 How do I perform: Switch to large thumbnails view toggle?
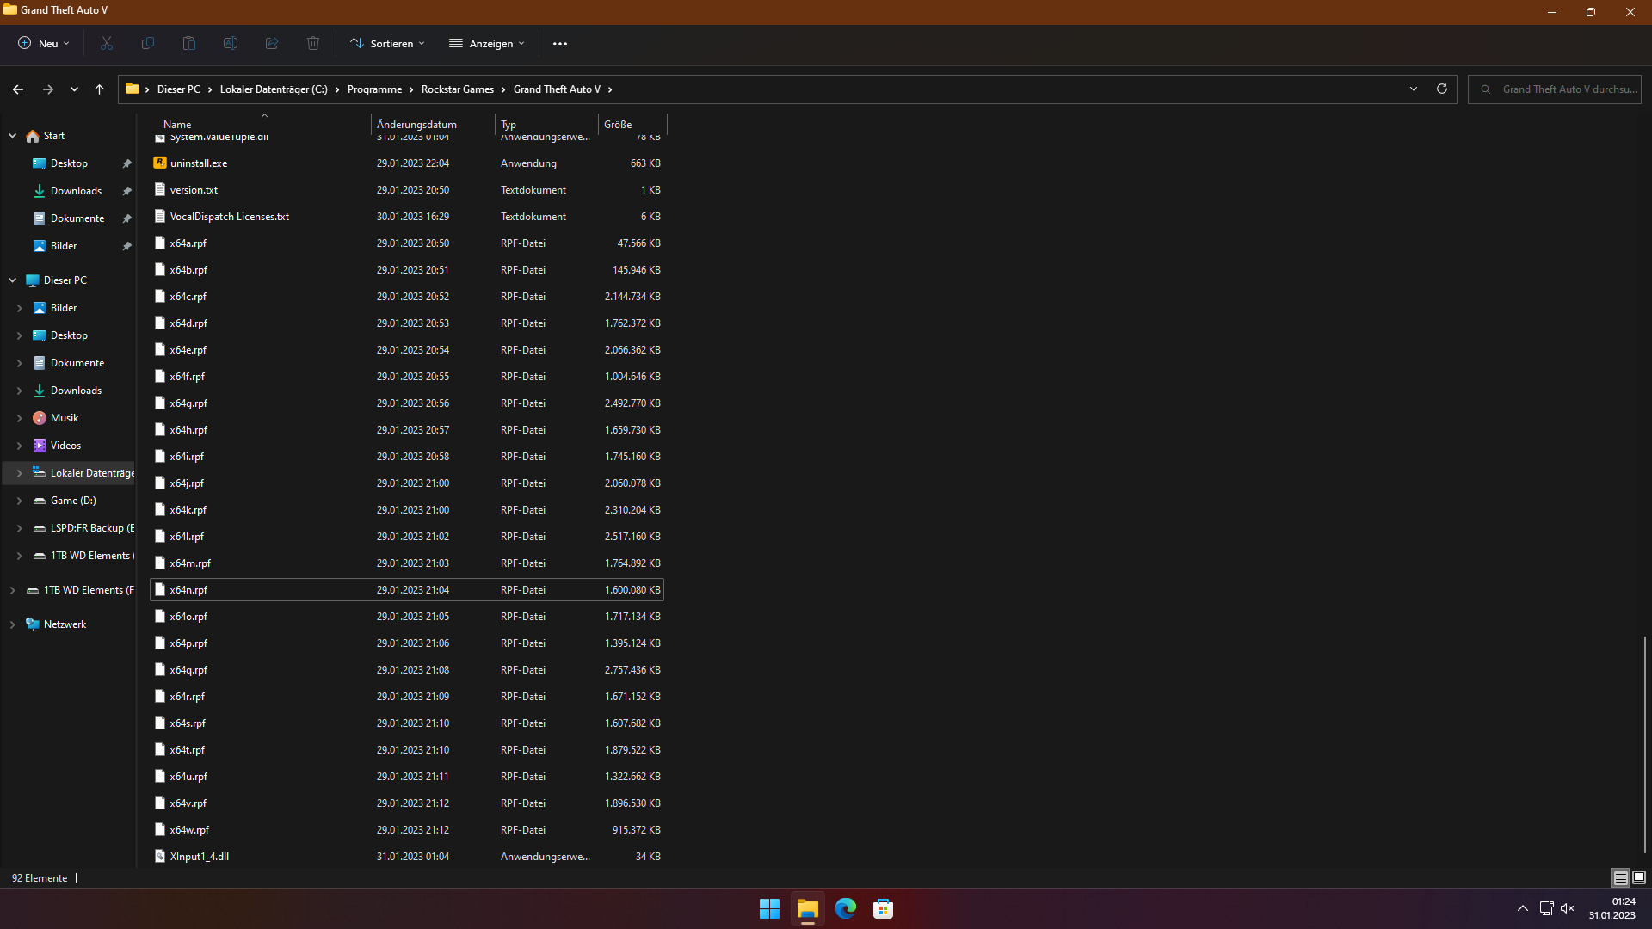pyautogui.click(x=1639, y=877)
